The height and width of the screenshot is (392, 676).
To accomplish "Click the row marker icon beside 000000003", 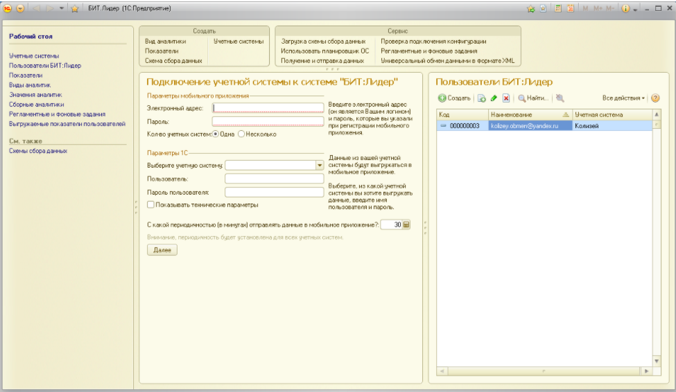I will tap(443, 126).
